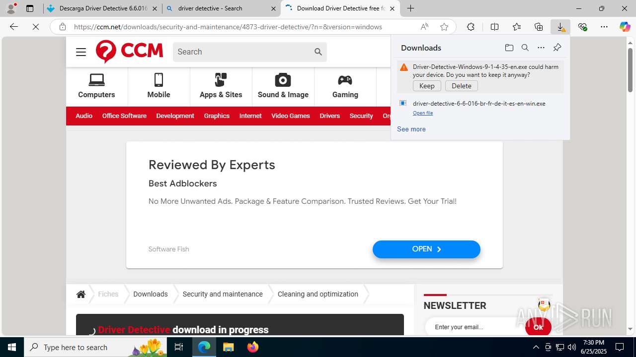Open Copilot sidebar icon
This screenshot has height=357, width=636.
pyautogui.click(x=625, y=27)
